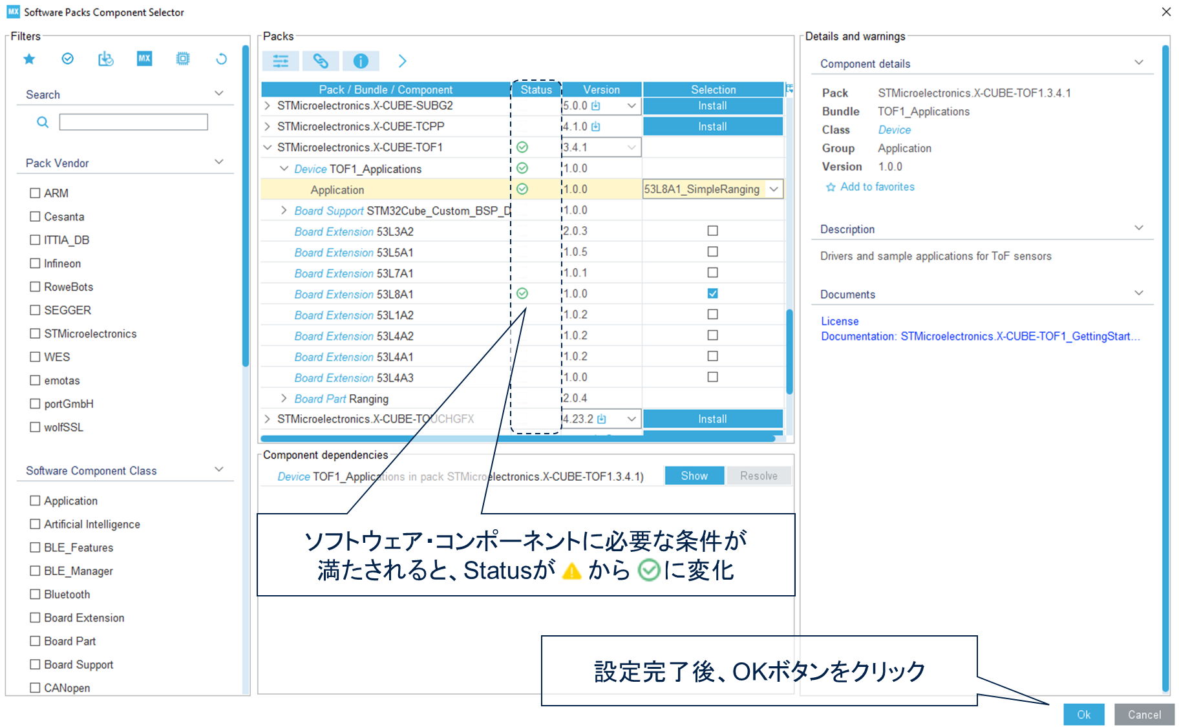Click the status check icon for X-CUBE-TOF1

pos(522,147)
